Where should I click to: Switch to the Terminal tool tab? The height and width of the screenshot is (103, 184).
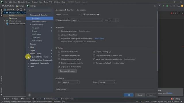tap(37, 99)
